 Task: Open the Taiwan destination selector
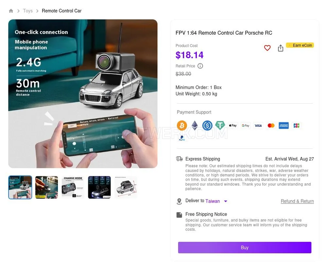(x=213, y=201)
